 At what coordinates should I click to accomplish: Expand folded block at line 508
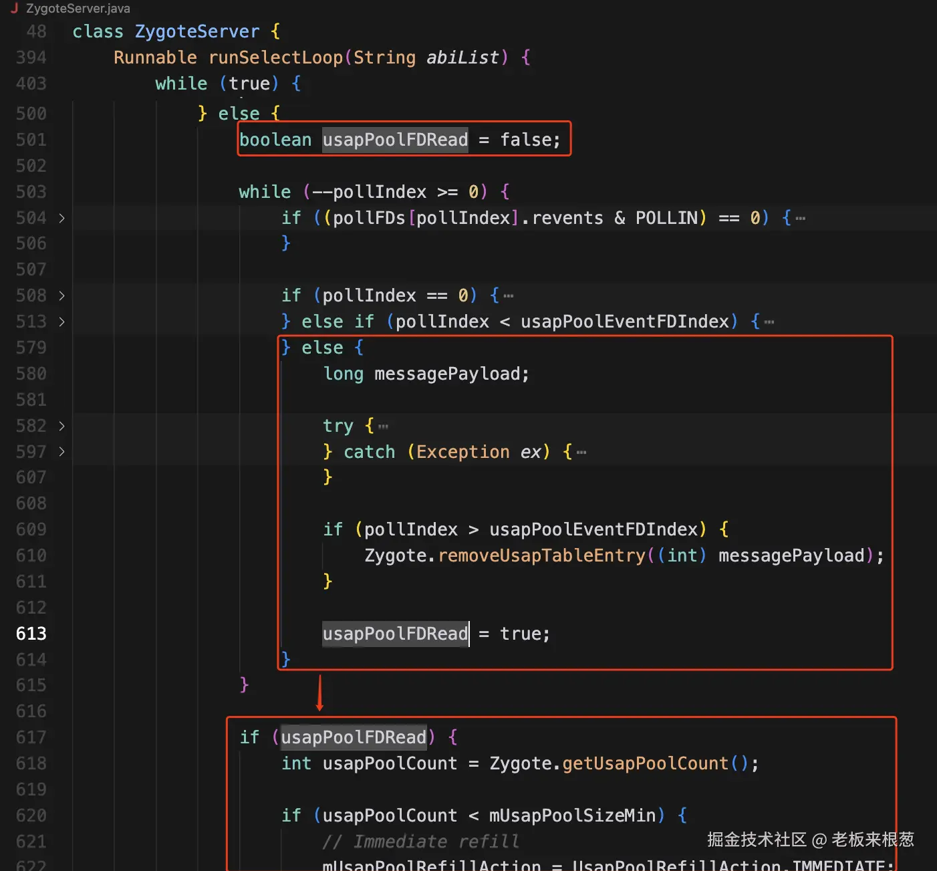tap(61, 295)
